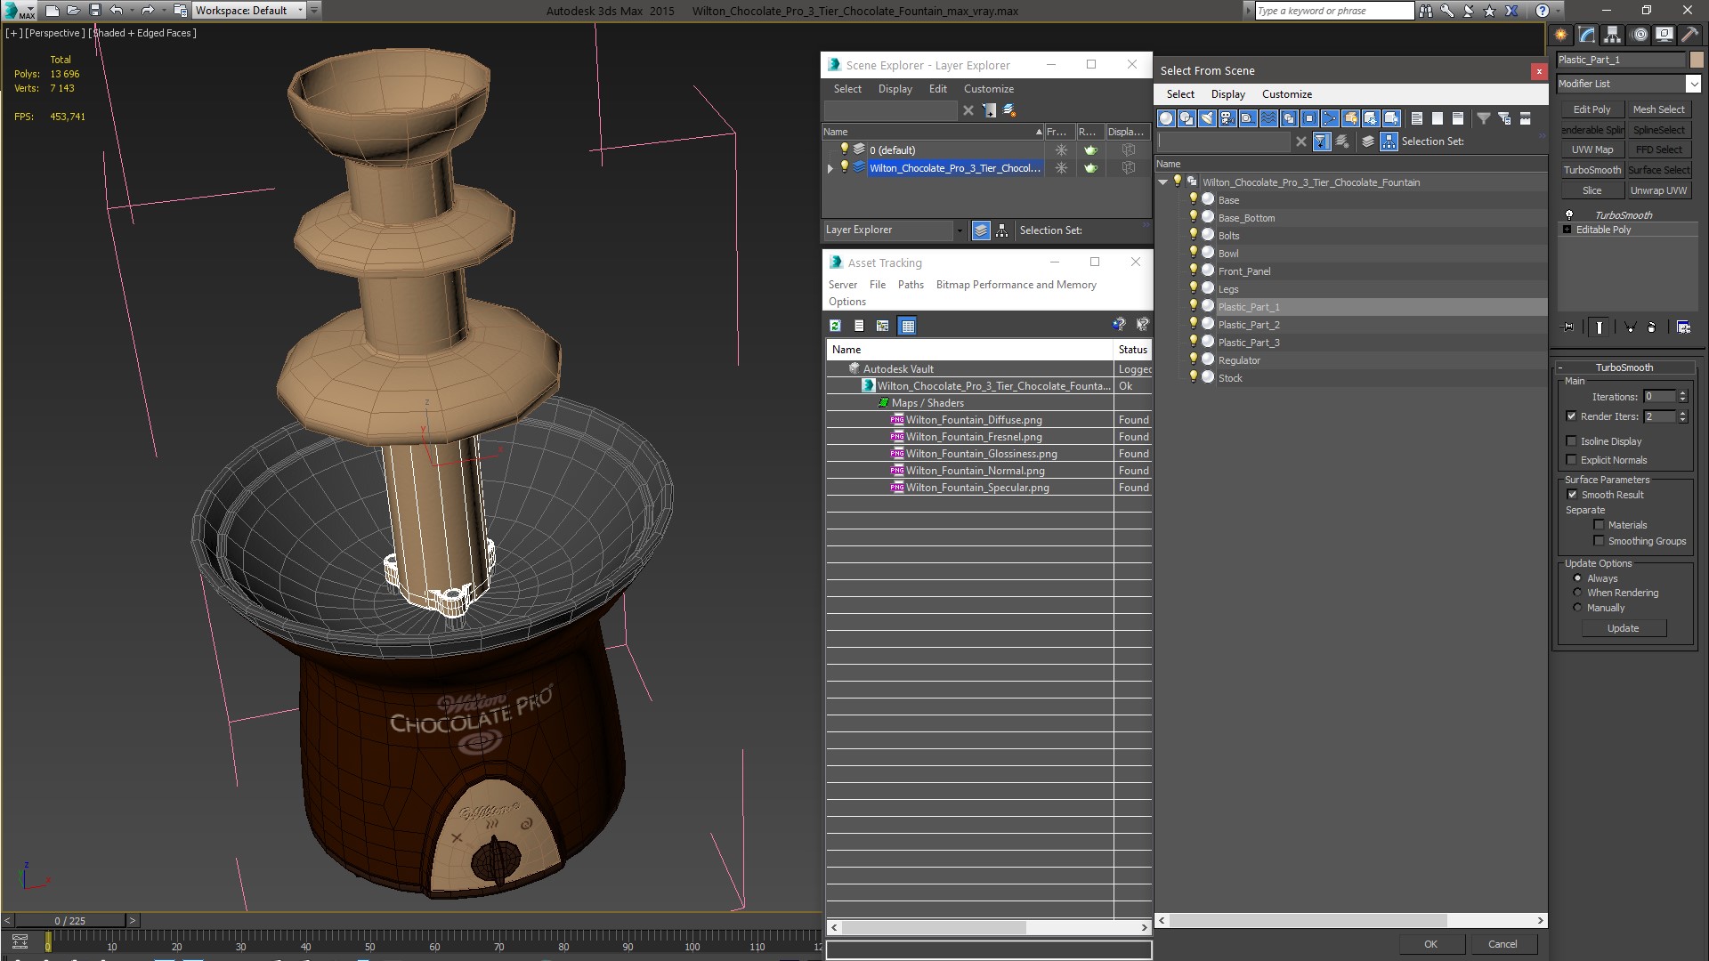
Task: Click Configure Modifier Sets icon
Action: tap(1683, 327)
